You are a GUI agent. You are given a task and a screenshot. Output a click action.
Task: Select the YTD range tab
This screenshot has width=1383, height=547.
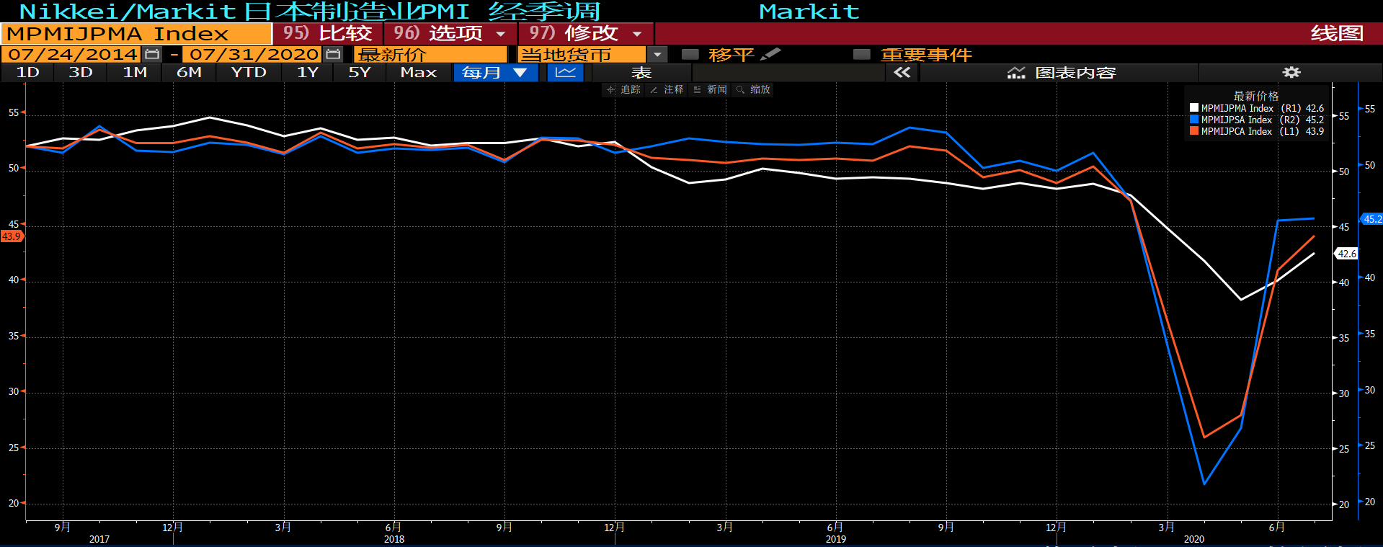(x=249, y=72)
